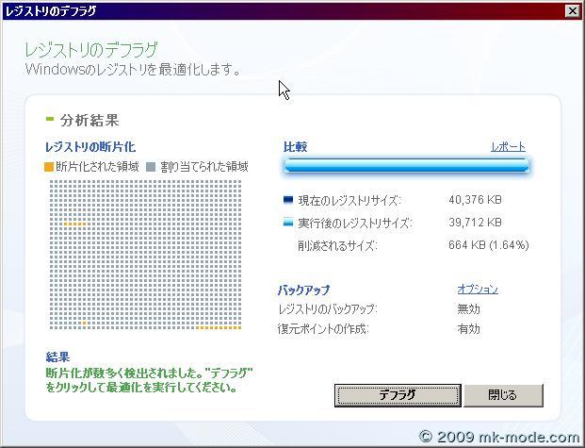This screenshot has width=585, height=448.
Task: Click the デフラグ button
Action: point(398,395)
